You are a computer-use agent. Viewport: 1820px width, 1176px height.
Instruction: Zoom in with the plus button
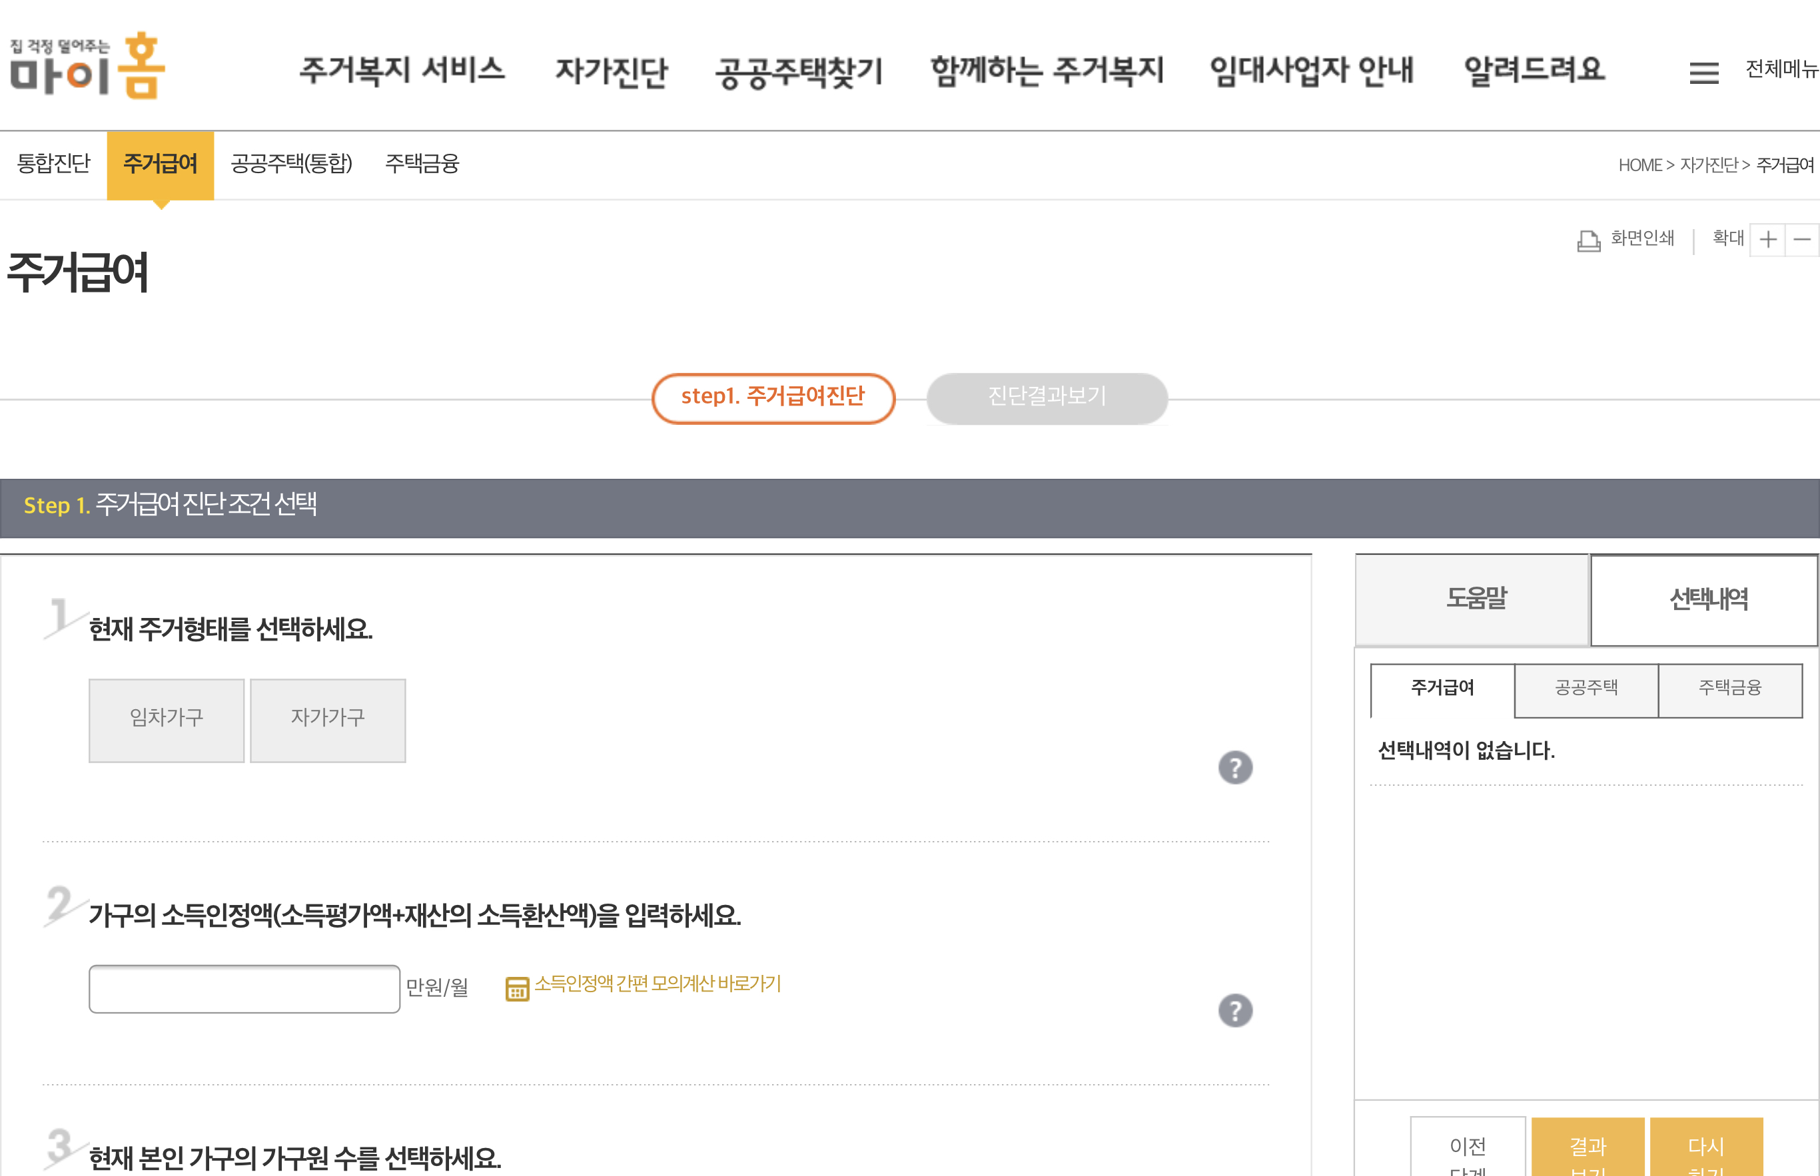(x=1767, y=240)
